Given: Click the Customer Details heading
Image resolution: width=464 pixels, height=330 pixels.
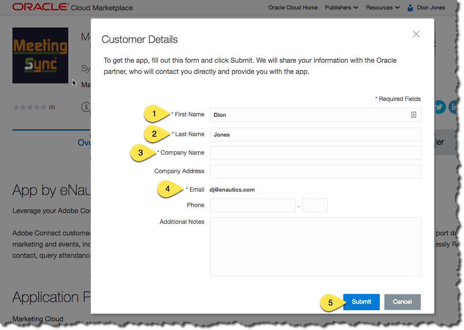Looking at the screenshot, I should [x=139, y=40].
